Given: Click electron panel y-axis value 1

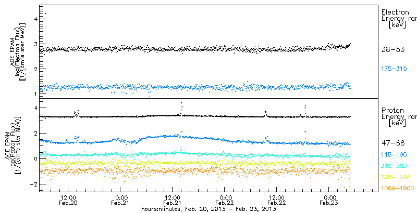Looking at the screenshot, I should pyautogui.click(x=36, y=94).
